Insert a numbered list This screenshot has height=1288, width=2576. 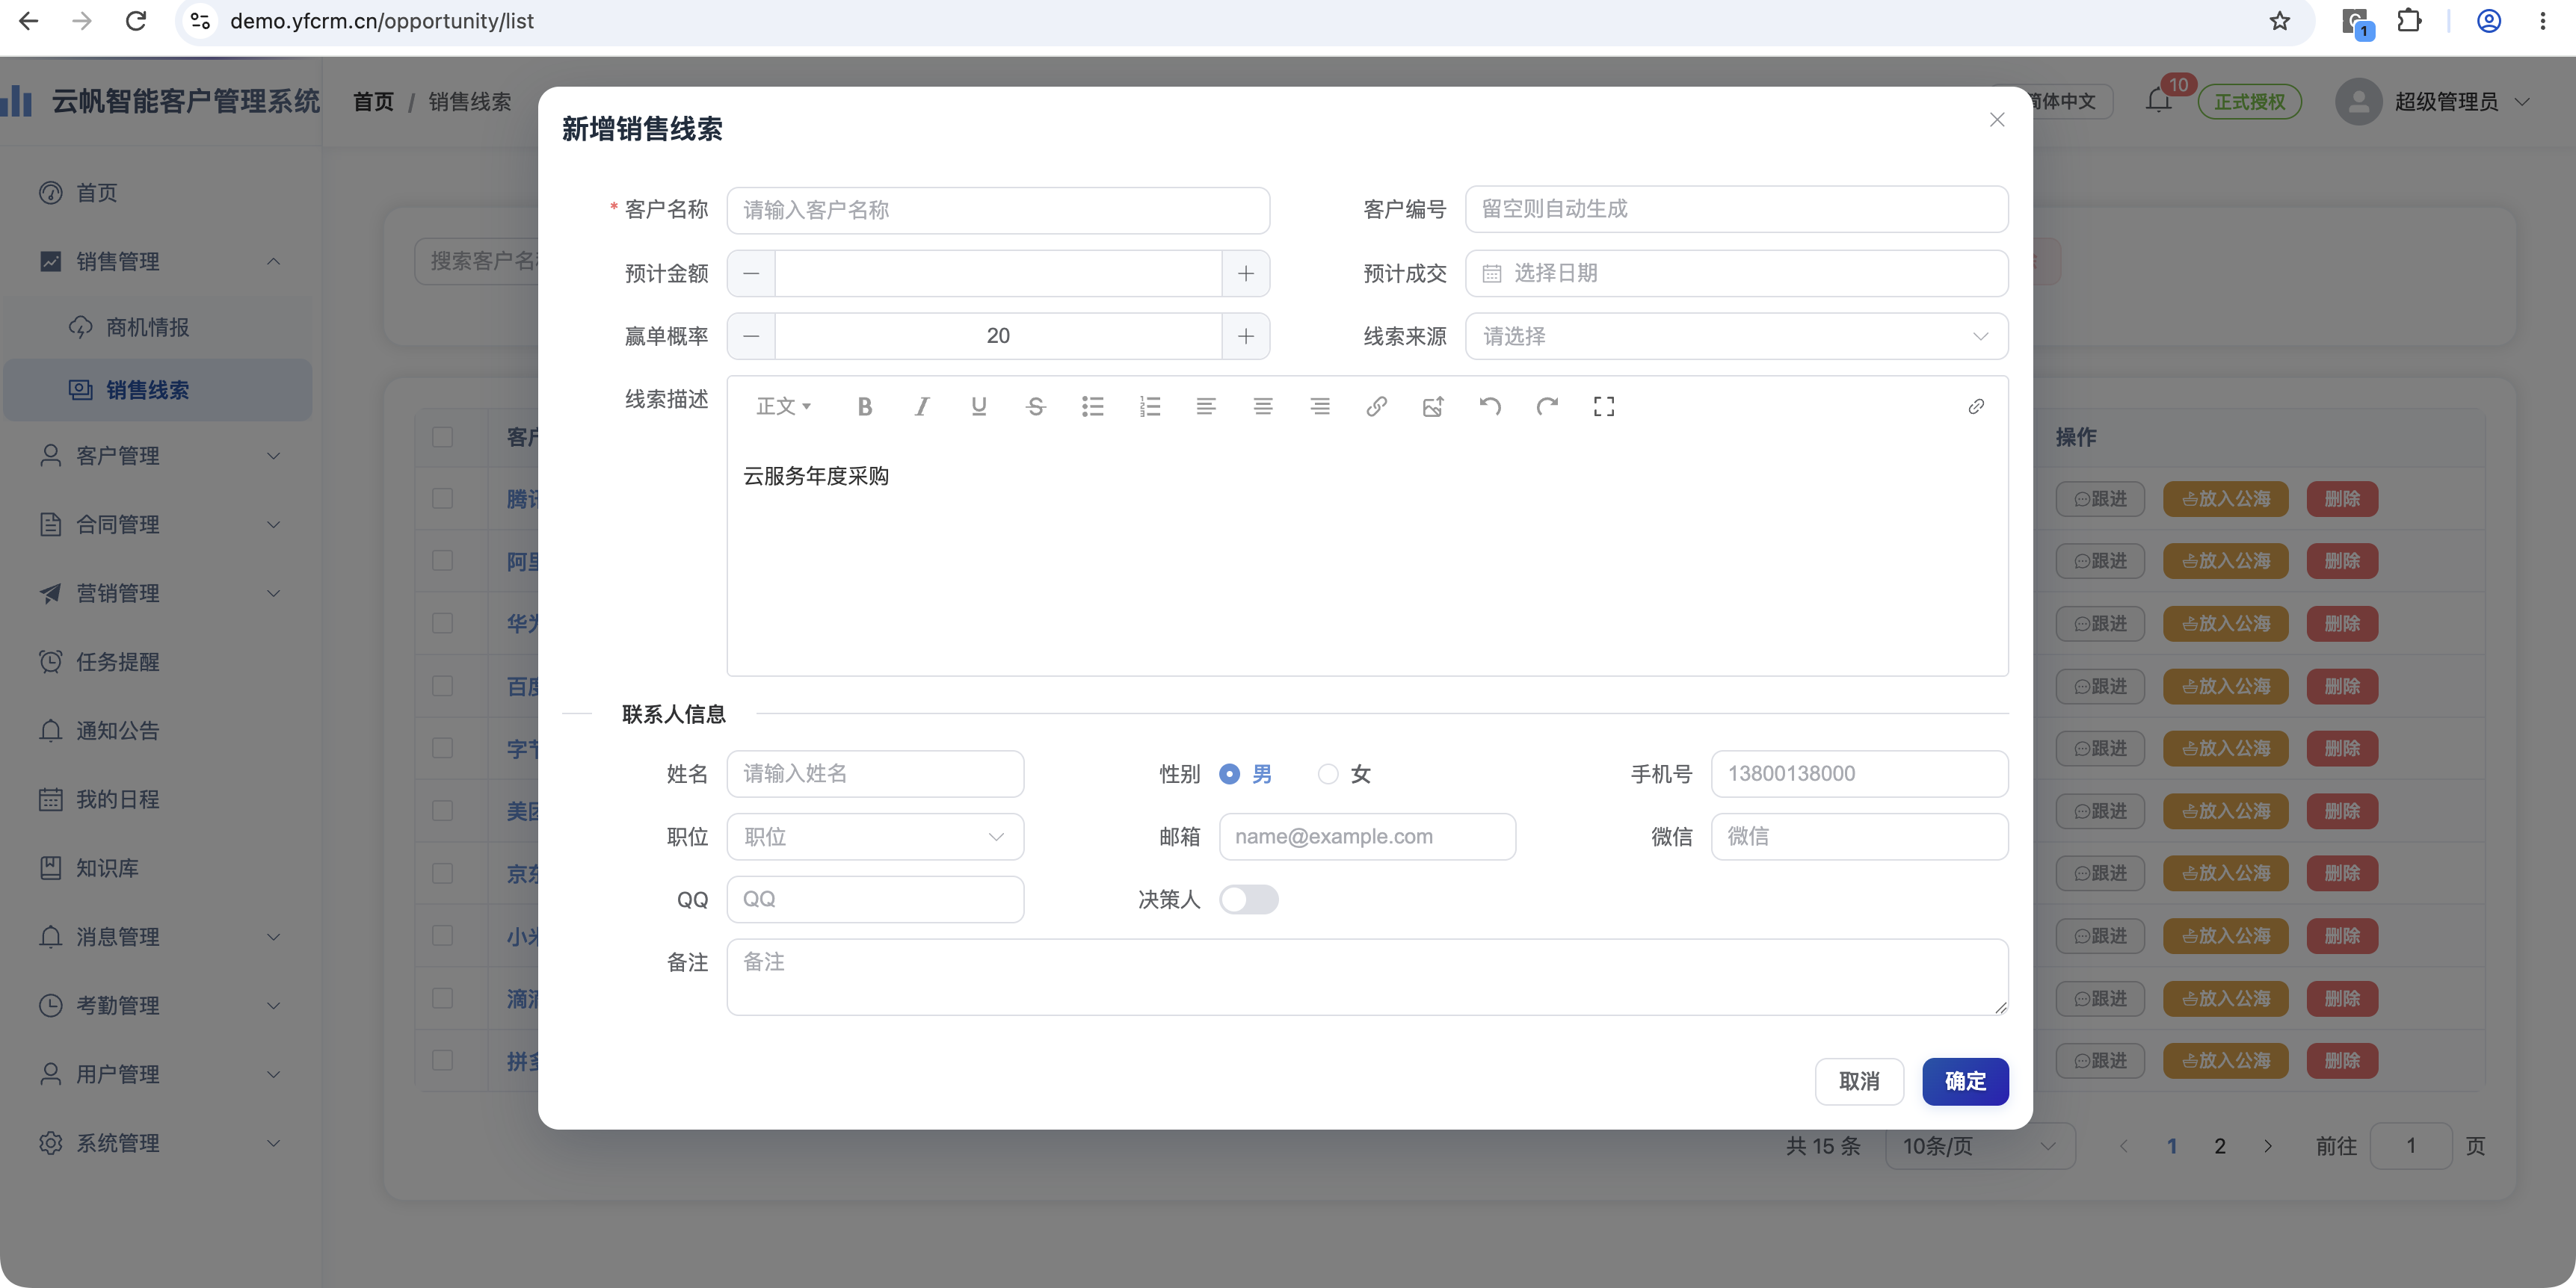click(1150, 406)
